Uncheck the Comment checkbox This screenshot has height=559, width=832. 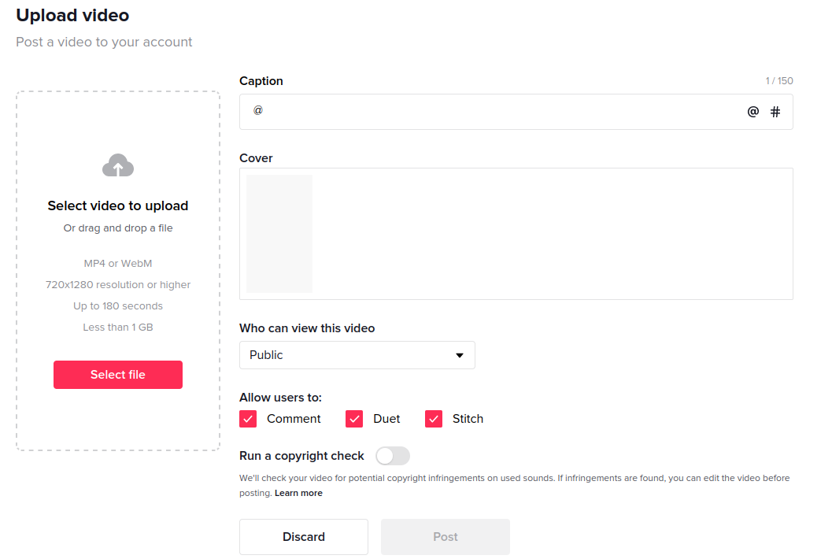pyautogui.click(x=248, y=419)
